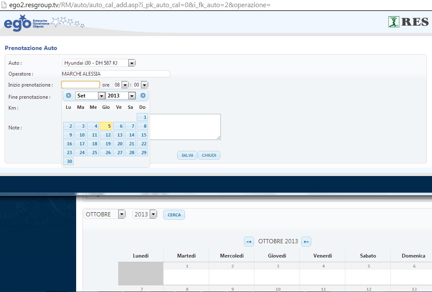This screenshot has height=292, width=432.
Task: Click the Operatore field with MARCHI ALESSIA
Action: pos(116,74)
